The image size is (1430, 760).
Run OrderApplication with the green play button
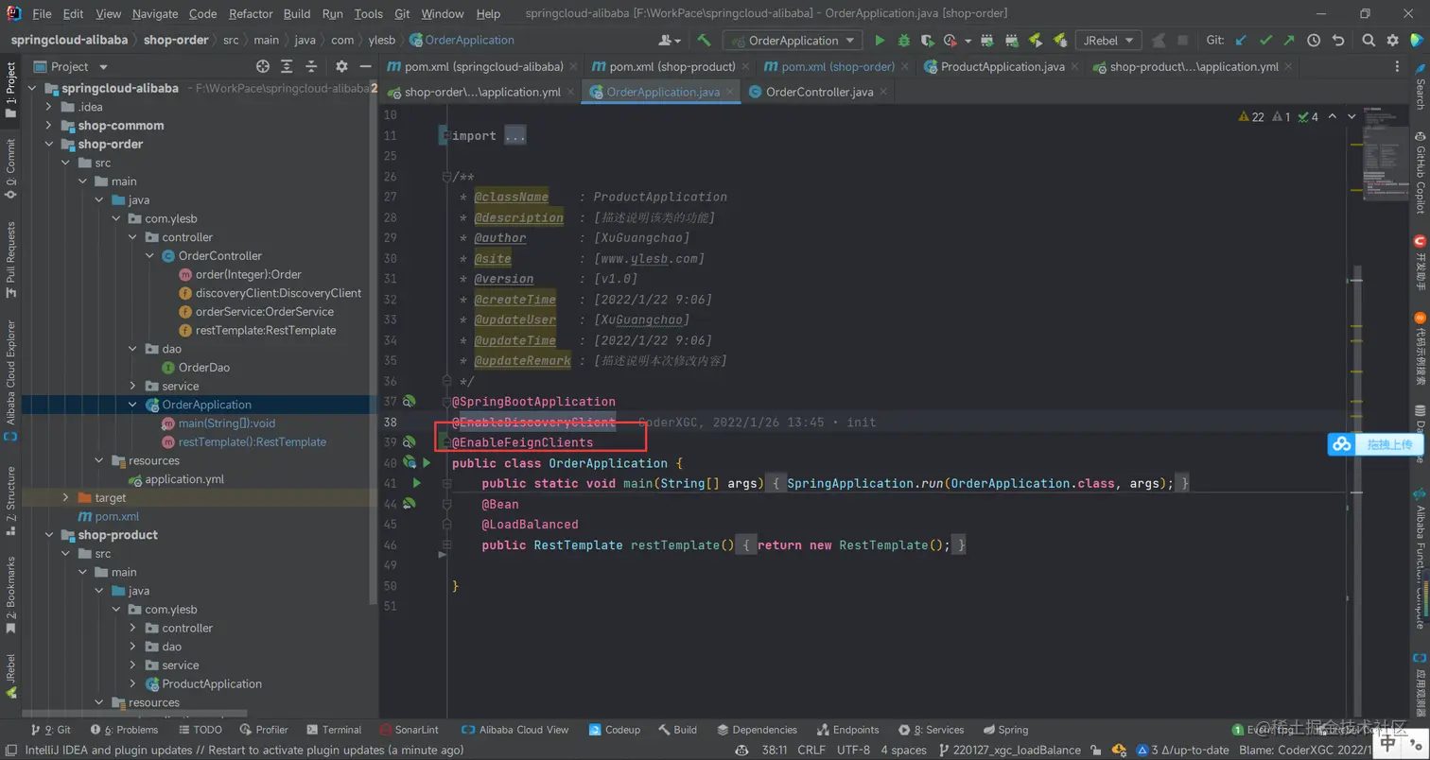(x=880, y=41)
